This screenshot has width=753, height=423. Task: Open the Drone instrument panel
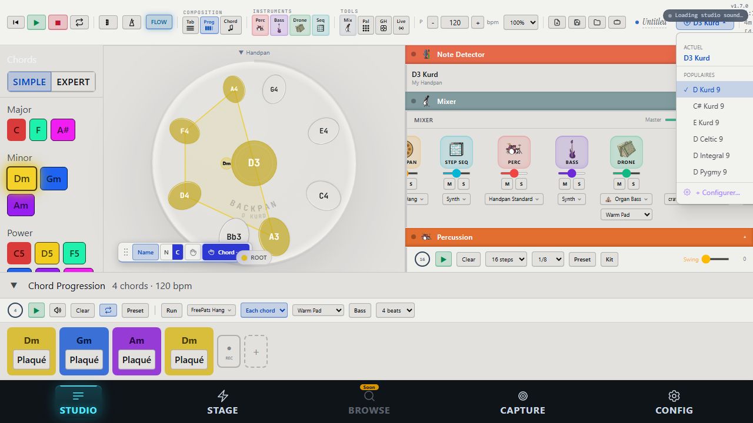coord(300,25)
